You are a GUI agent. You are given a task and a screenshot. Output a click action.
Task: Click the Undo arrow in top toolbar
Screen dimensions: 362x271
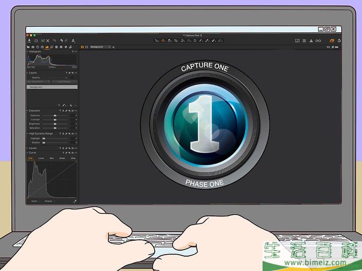tap(62, 41)
